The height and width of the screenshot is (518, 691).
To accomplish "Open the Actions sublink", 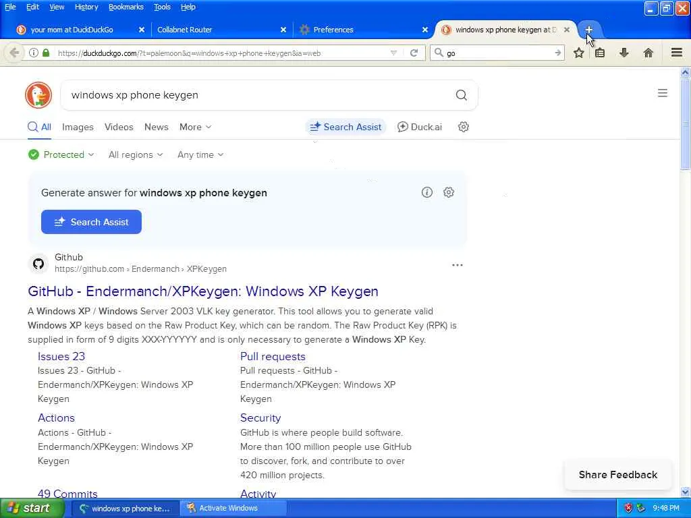I will tap(56, 418).
